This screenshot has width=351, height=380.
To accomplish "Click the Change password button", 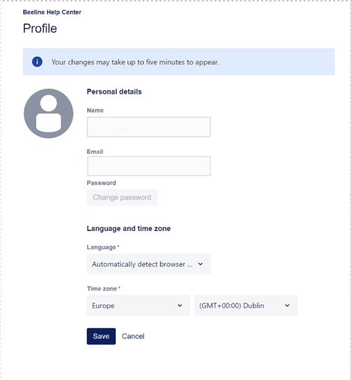I will [122, 197].
